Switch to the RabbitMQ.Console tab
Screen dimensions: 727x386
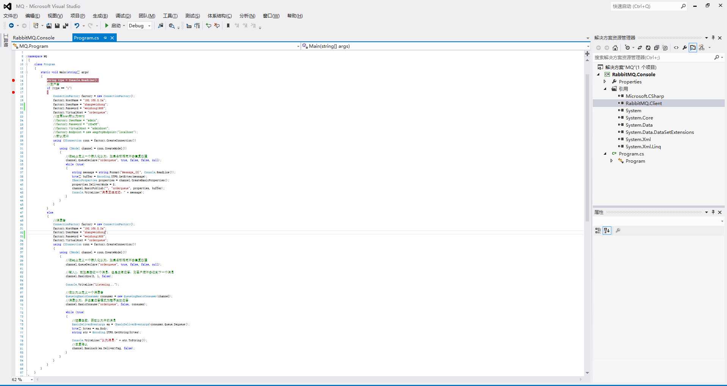tap(34, 38)
